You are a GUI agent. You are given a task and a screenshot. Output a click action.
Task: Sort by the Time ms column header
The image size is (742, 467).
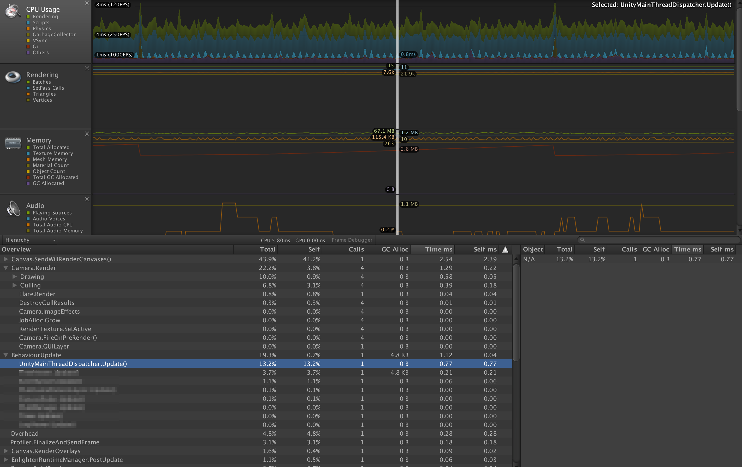(x=433, y=250)
